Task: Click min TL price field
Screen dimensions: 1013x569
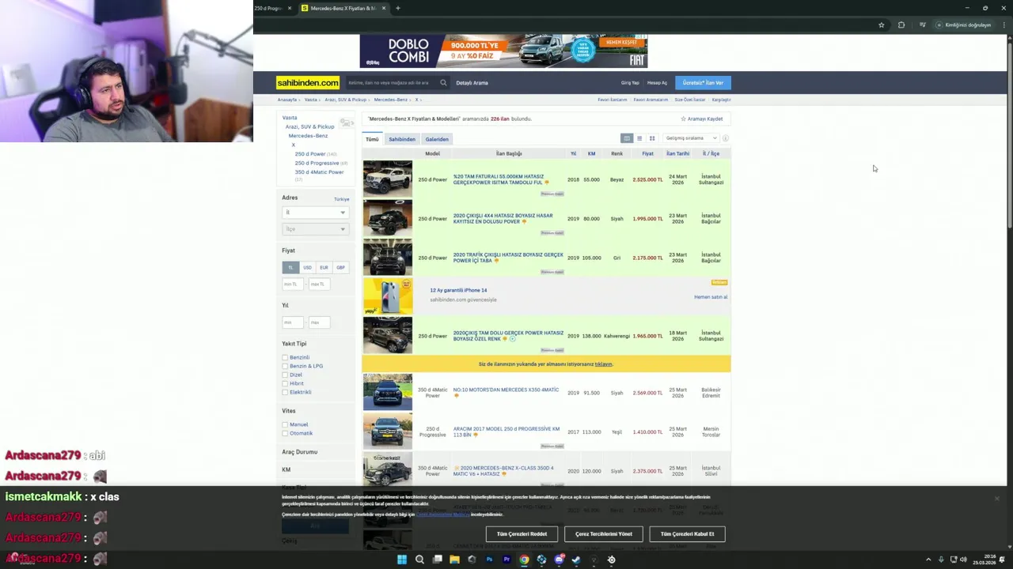Action: pyautogui.click(x=293, y=284)
